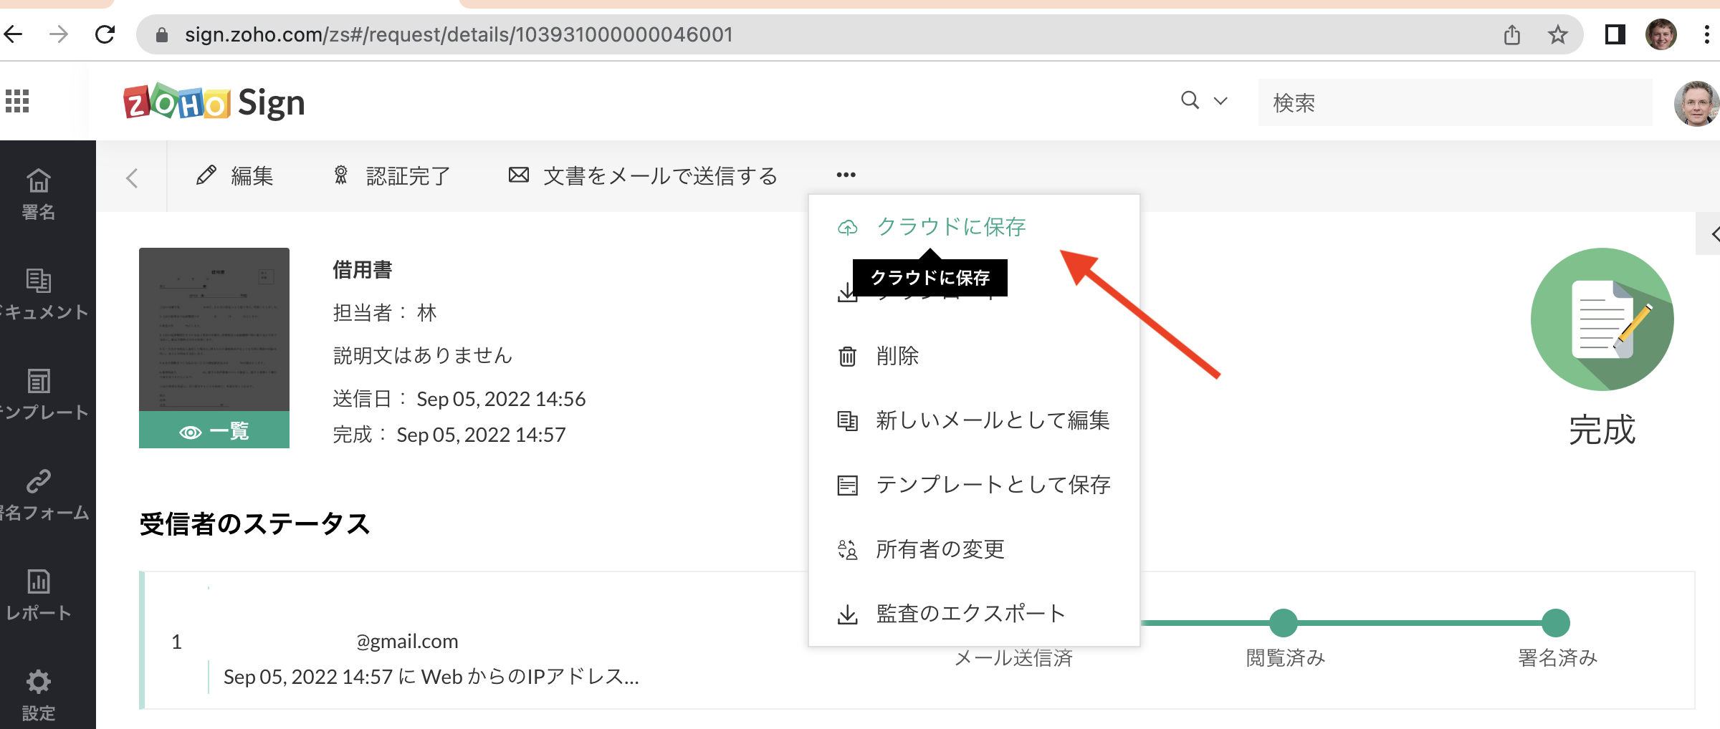
Task: Click into the 検索 search field
Action: pyautogui.click(x=1455, y=102)
